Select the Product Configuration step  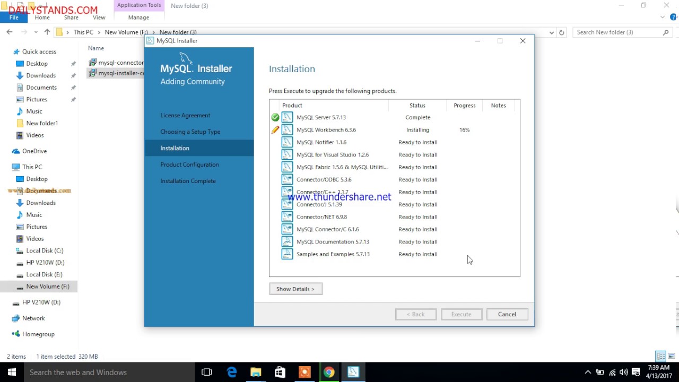click(189, 164)
